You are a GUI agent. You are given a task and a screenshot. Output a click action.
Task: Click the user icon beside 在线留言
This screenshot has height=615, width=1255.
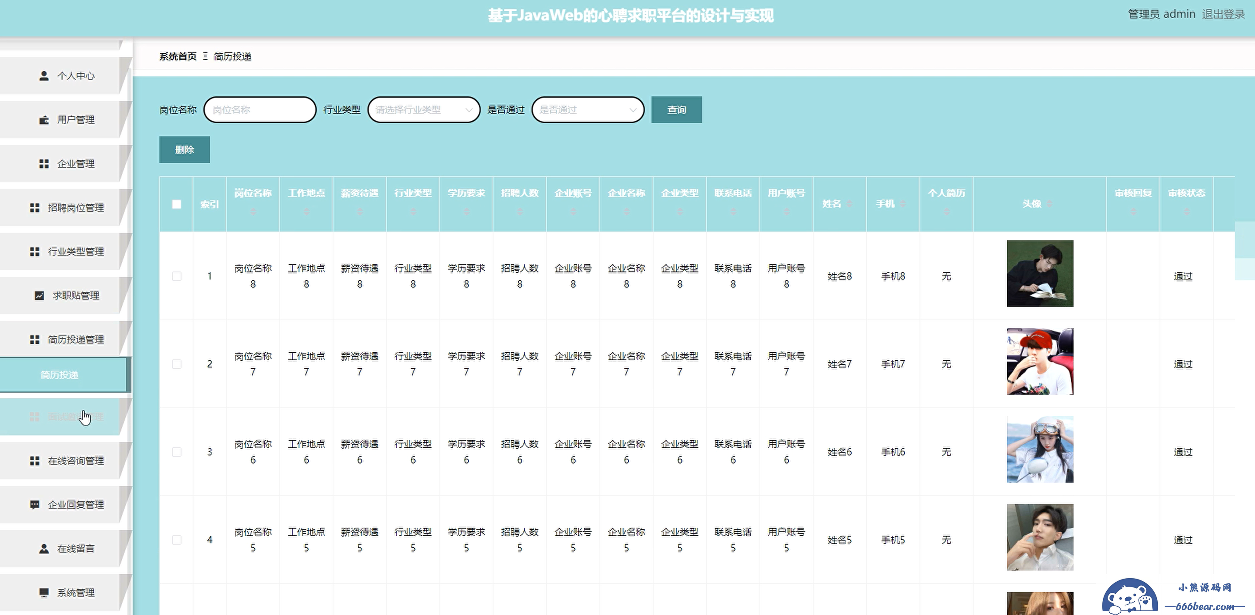click(x=44, y=549)
